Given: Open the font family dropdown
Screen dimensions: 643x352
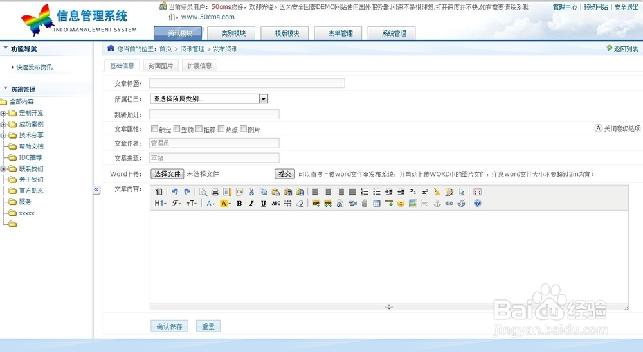Looking at the screenshot, I should point(176,203).
